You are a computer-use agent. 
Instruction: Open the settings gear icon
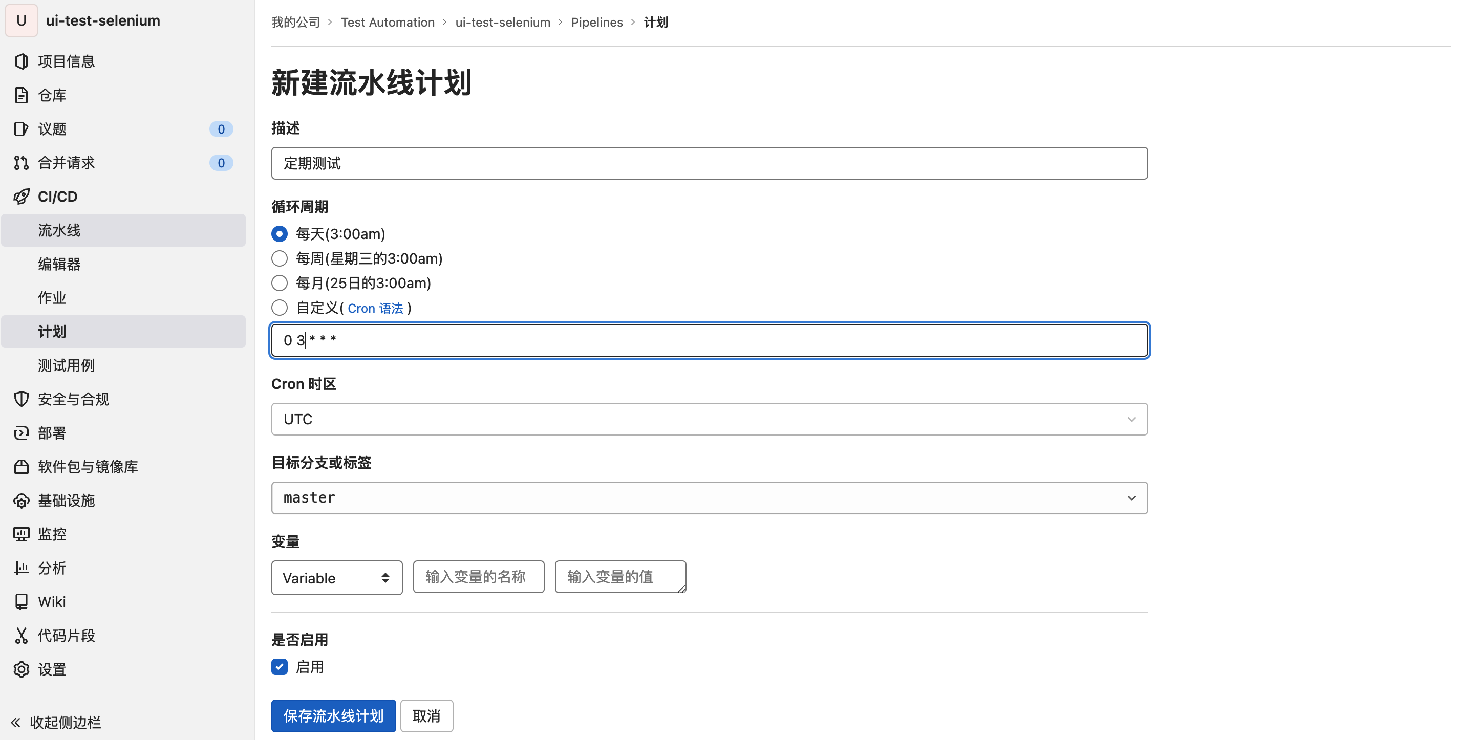(22, 669)
